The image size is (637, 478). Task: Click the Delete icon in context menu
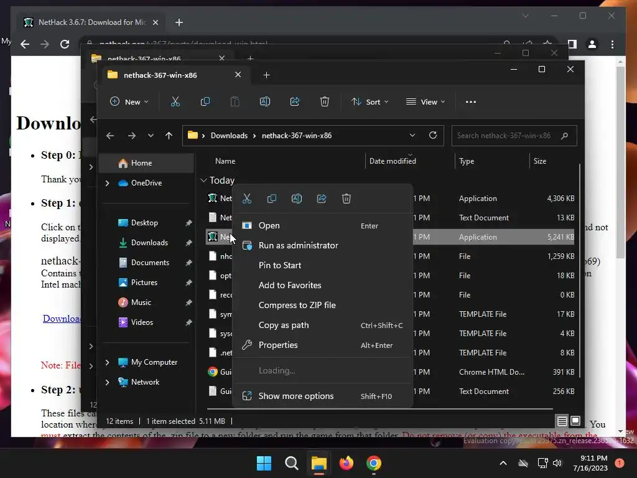tap(346, 199)
